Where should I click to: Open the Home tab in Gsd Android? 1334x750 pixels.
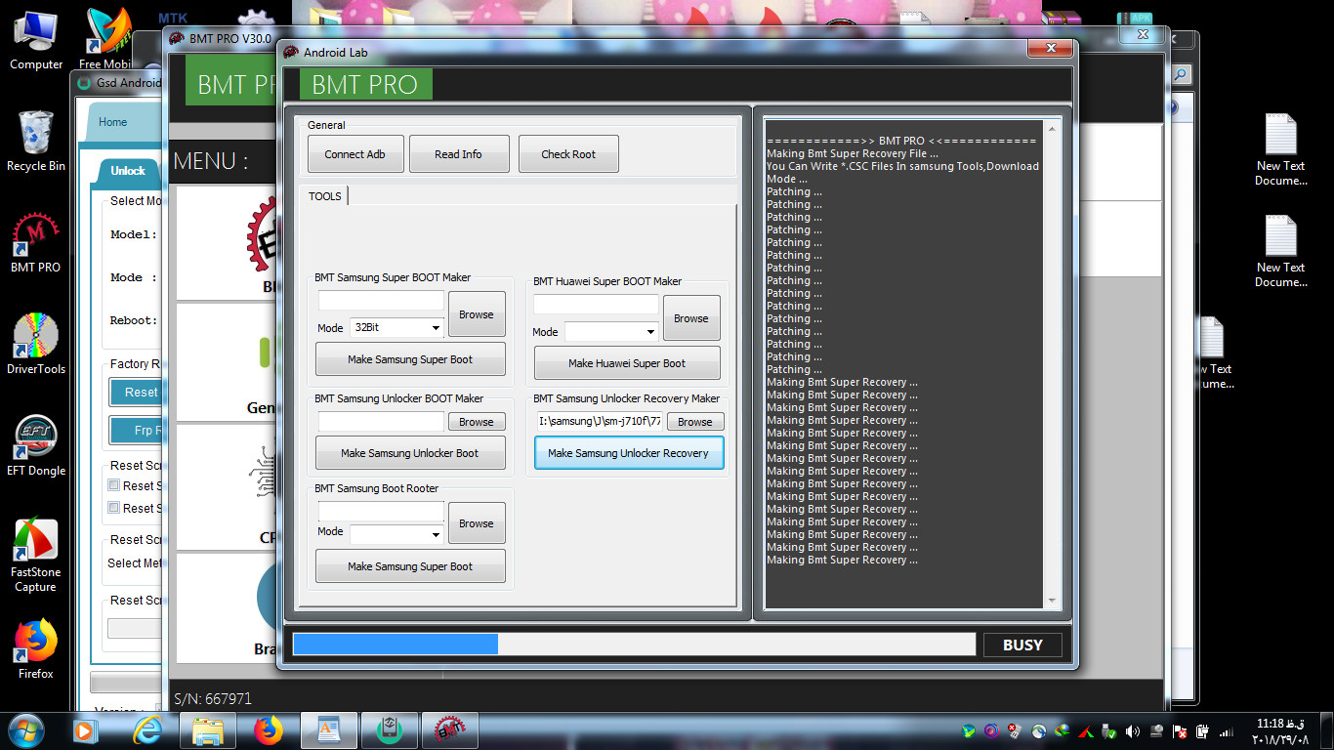112,122
